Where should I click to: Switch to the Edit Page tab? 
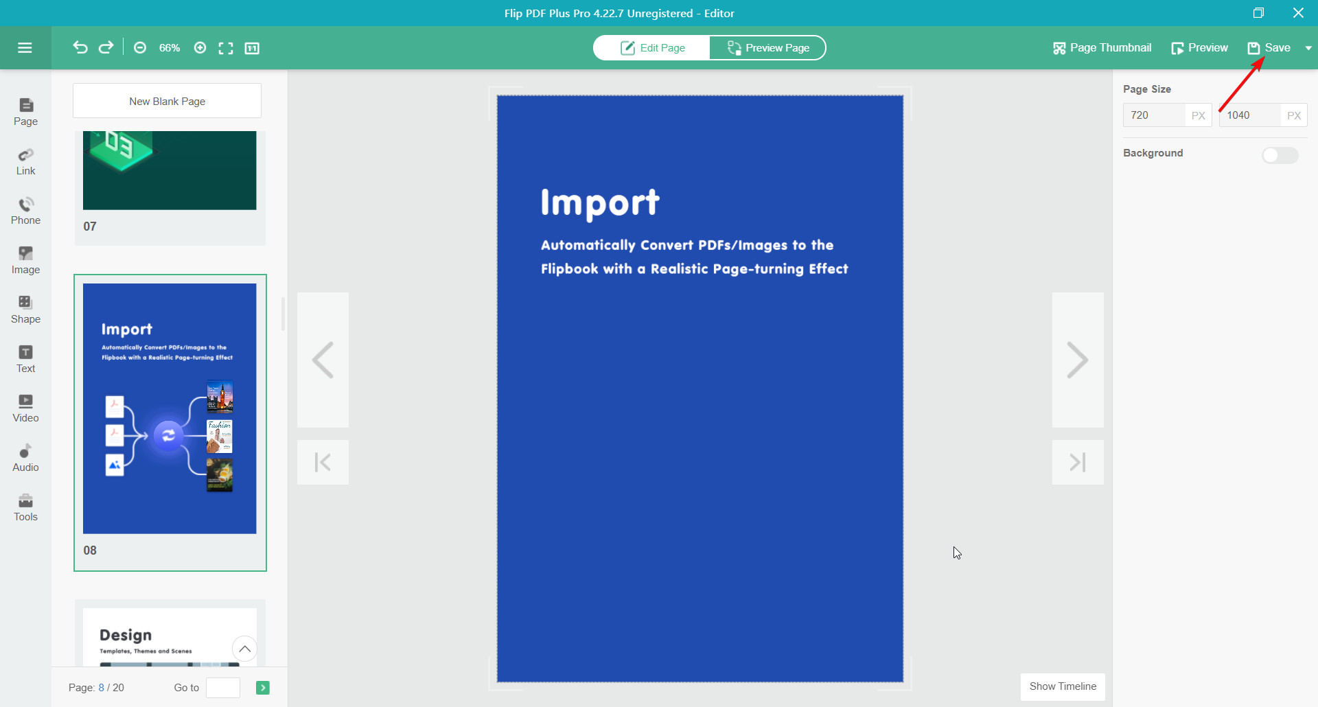click(x=652, y=47)
